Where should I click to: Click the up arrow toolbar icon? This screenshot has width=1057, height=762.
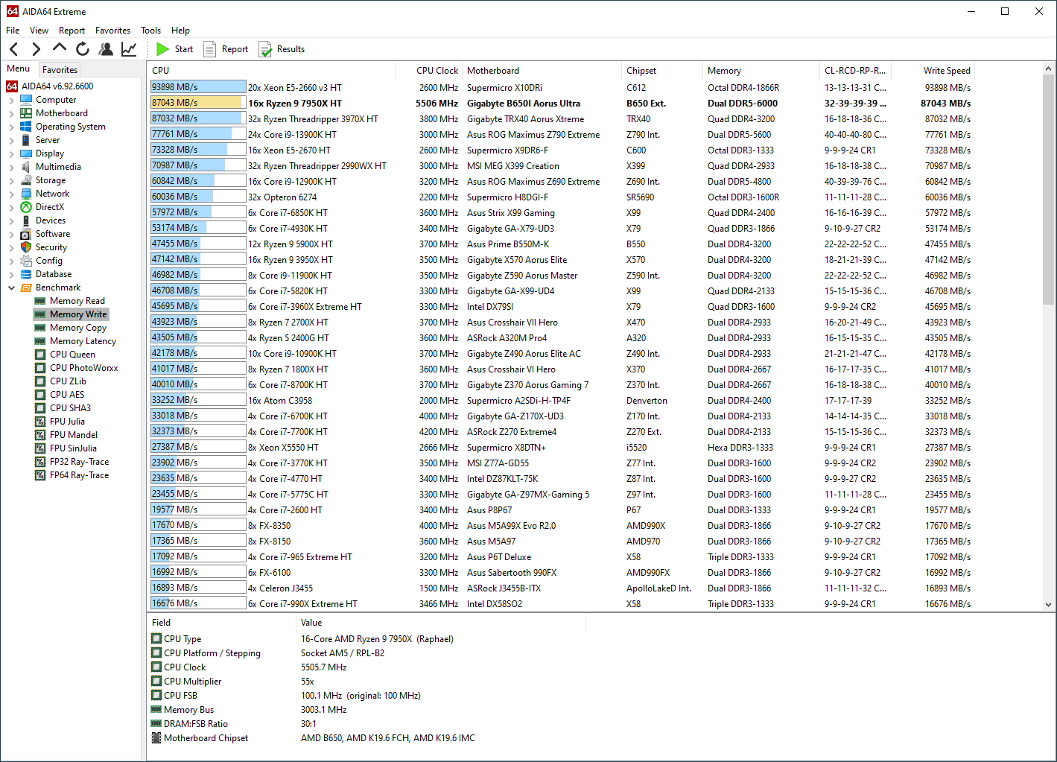click(60, 48)
